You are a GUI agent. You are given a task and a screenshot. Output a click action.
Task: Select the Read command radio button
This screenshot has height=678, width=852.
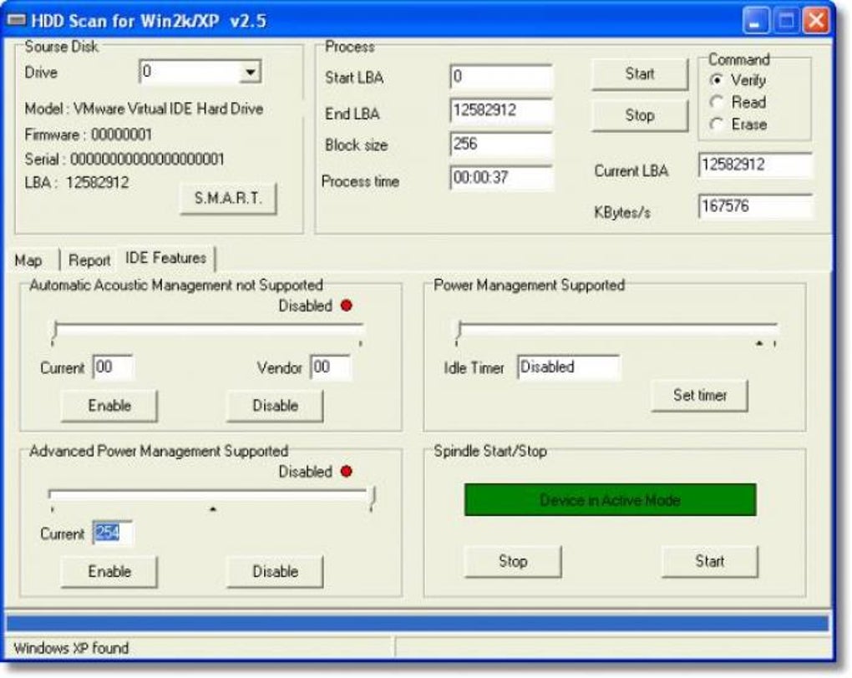[717, 102]
